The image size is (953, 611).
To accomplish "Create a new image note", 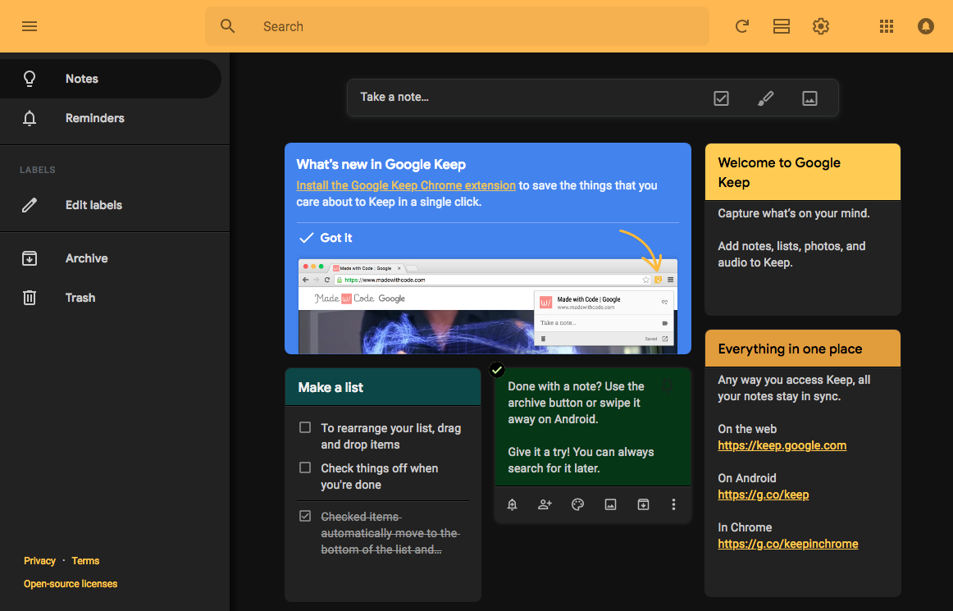I will point(809,98).
